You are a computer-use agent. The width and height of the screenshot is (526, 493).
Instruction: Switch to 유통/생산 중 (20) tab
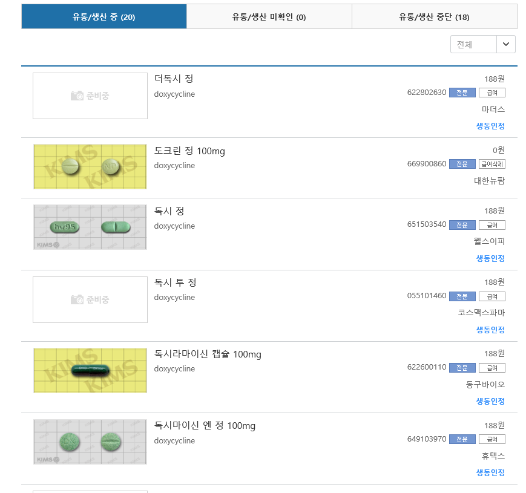point(104,17)
